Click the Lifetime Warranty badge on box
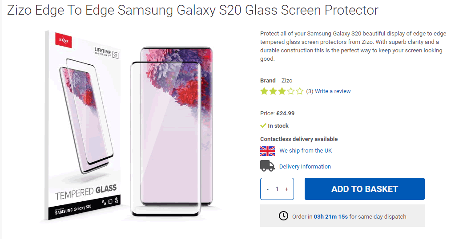The image size is (455, 239). tap(106, 52)
